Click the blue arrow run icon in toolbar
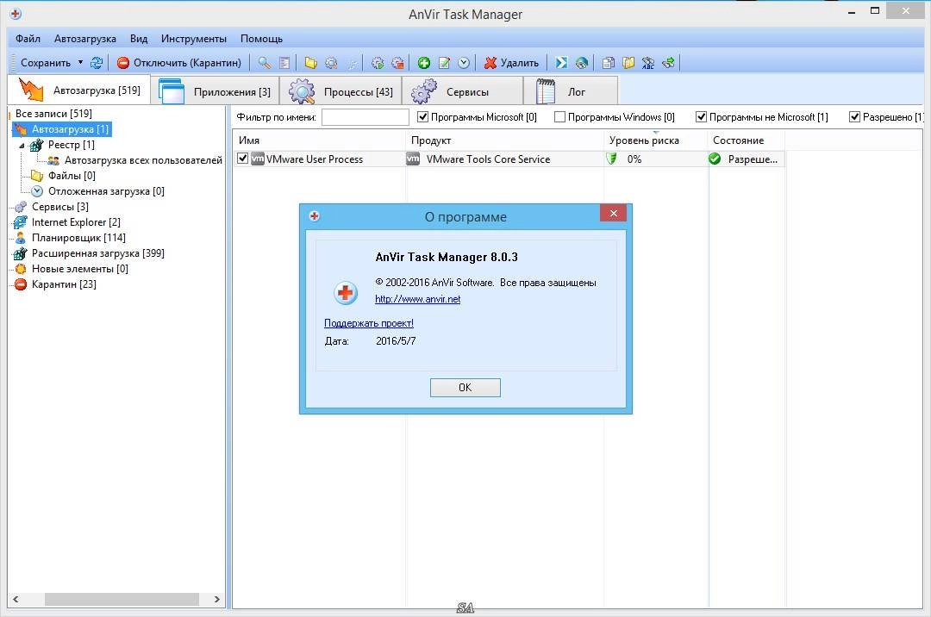This screenshot has width=931, height=617. (x=561, y=62)
